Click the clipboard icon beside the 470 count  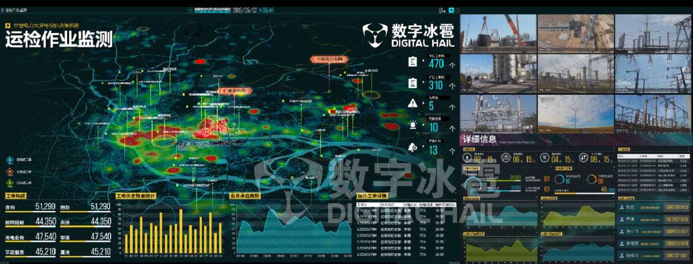[412, 62]
